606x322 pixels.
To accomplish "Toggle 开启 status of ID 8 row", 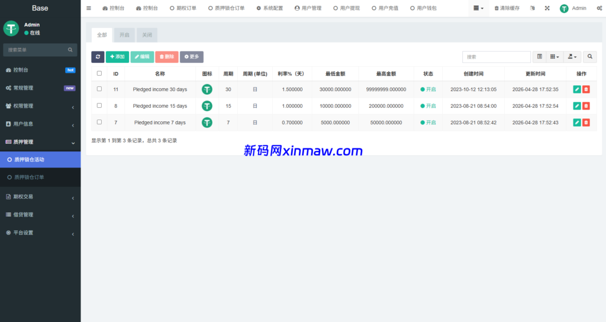I will 428,106.
